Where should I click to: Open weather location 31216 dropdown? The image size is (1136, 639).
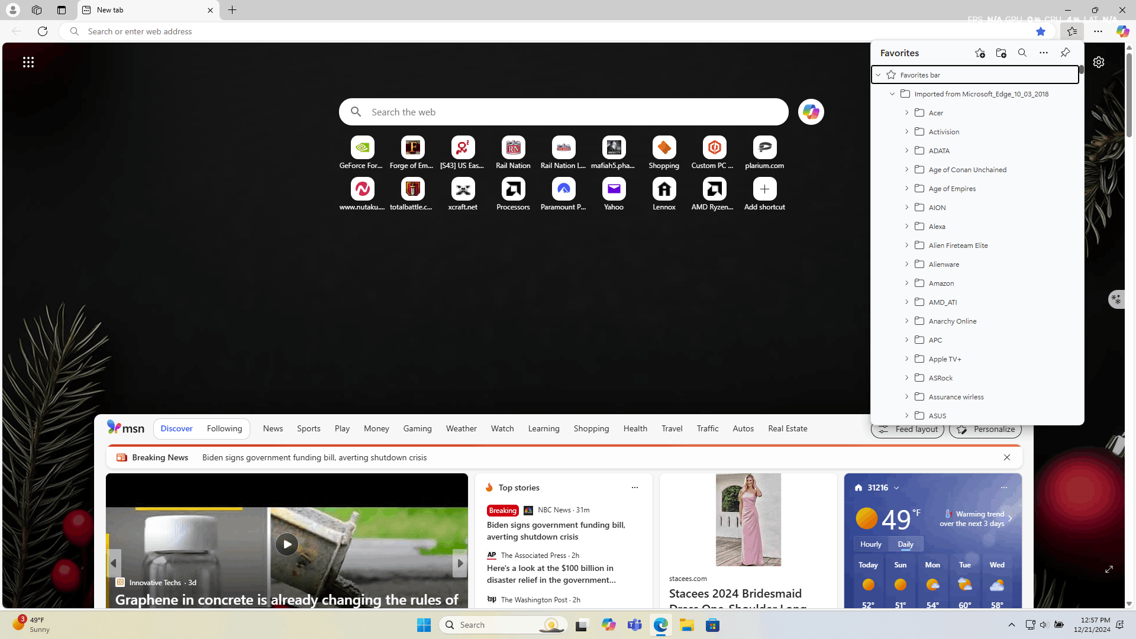[896, 488]
